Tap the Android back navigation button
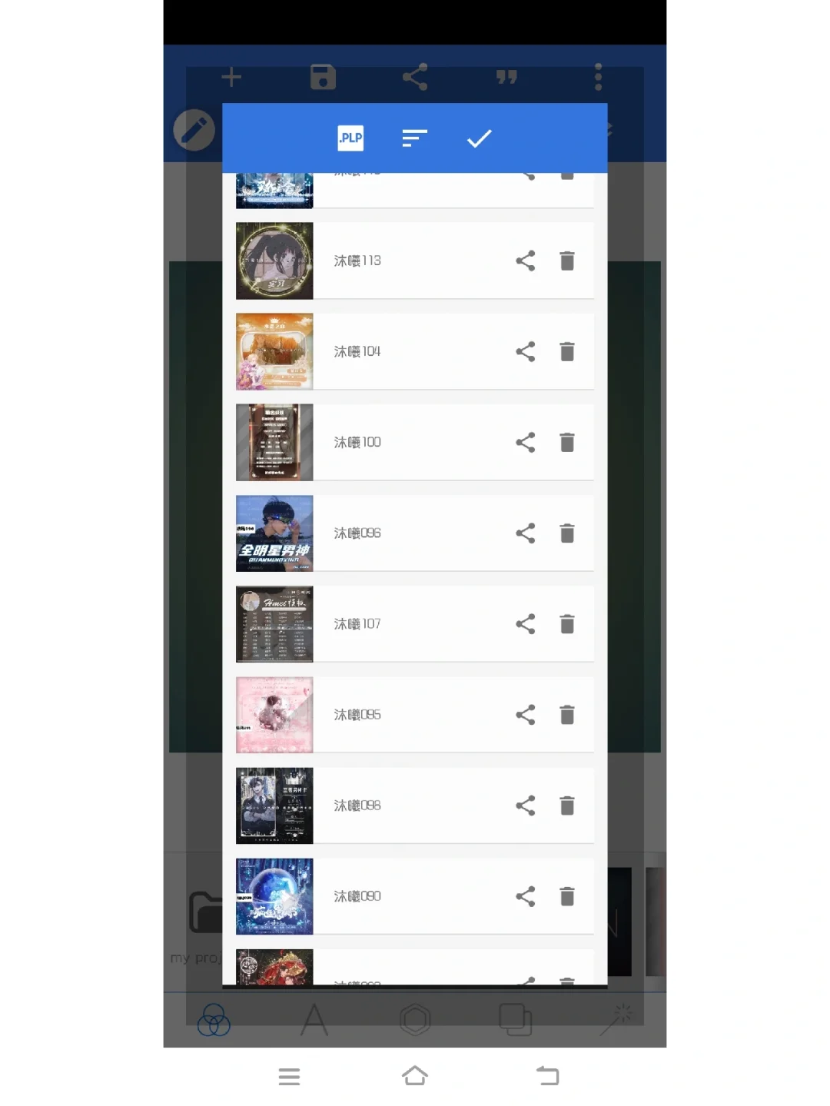Viewport: 830px width, 1106px height. (x=547, y=1075)
